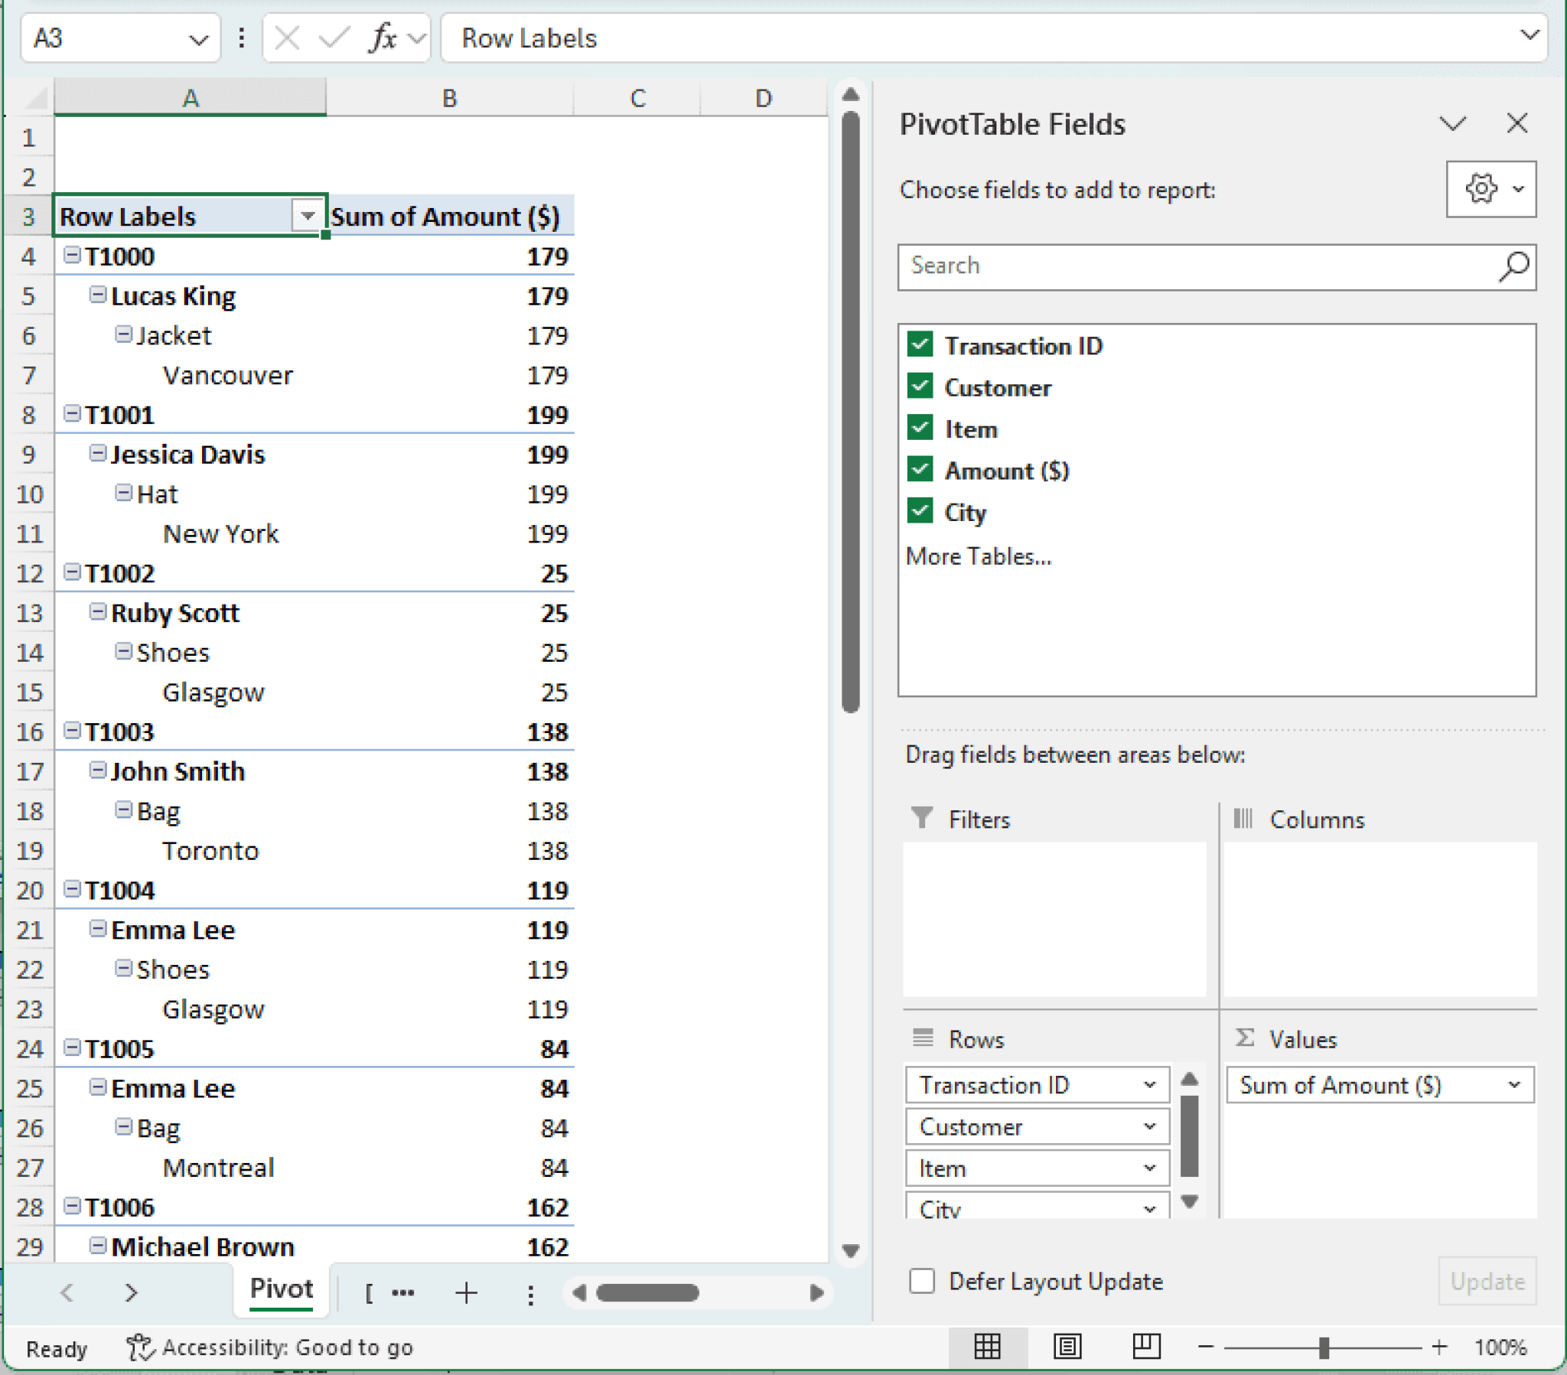Click the Accessibility checker icon
The width and height of the screenshot is (1567, 1375).
(x=140, y=1348)
